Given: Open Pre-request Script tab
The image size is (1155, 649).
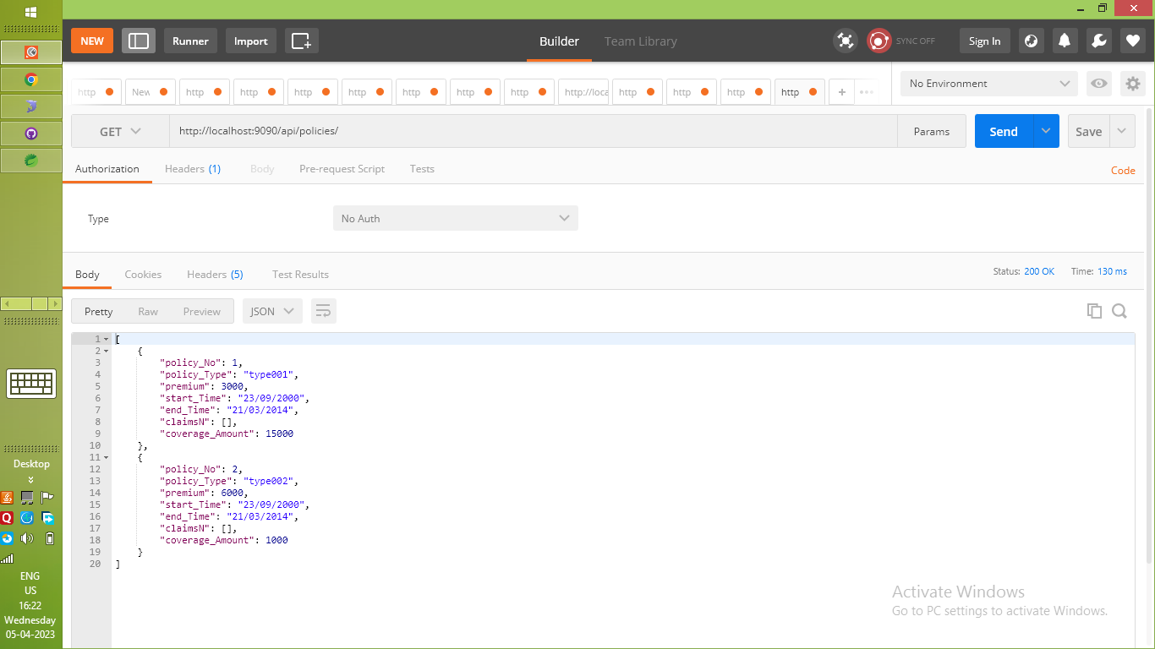Looking at the screenshot, I should tap(342, 169).
